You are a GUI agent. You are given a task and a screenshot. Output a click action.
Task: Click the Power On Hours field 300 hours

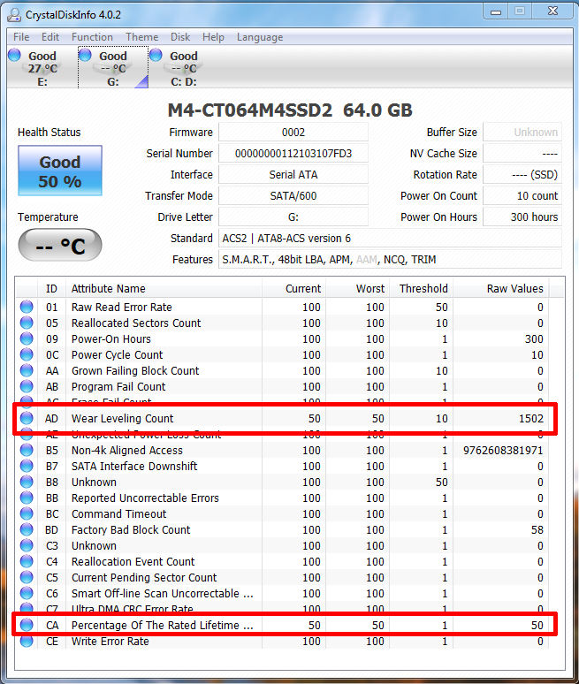[x=522, y=217]
